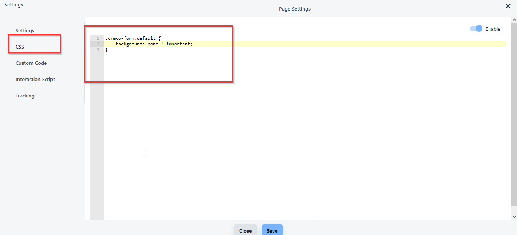Click the Enable label text
517x235 pixels.
point(493,29)
